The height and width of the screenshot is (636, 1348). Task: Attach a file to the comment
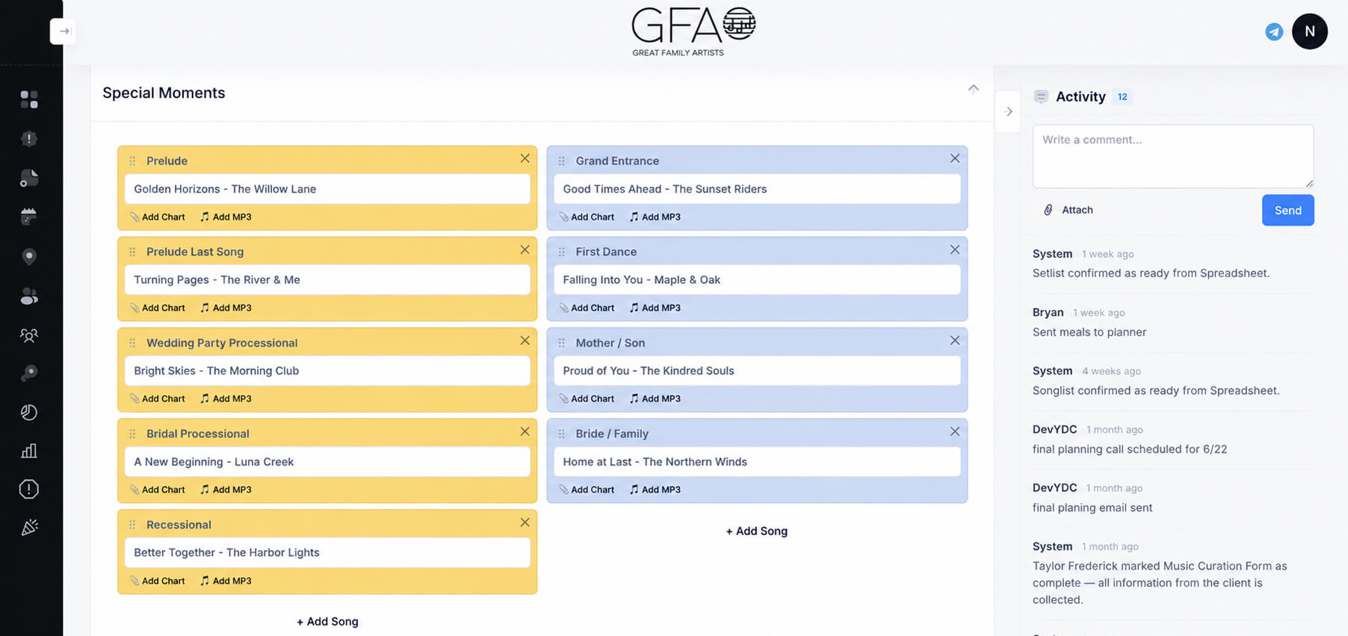tap(1069, 210)
